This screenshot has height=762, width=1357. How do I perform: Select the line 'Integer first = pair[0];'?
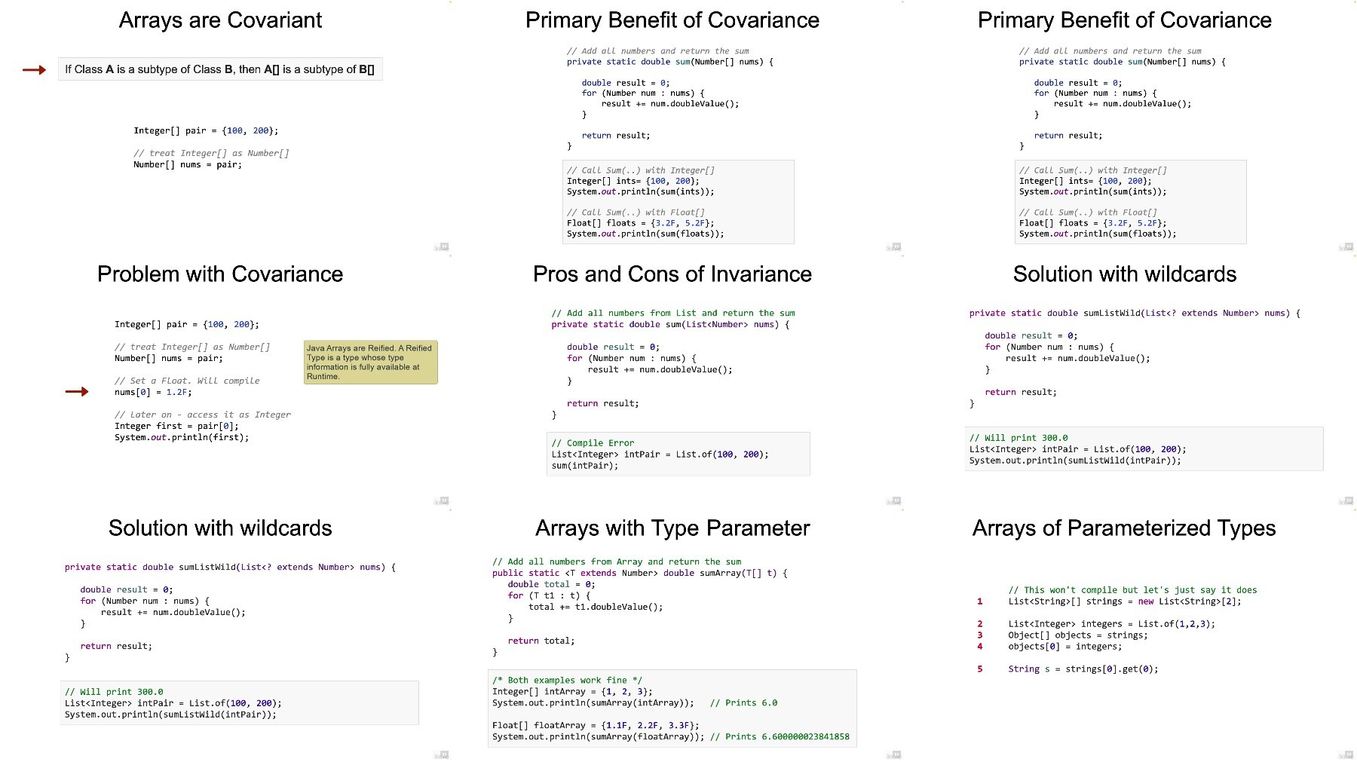coord(176,426)
